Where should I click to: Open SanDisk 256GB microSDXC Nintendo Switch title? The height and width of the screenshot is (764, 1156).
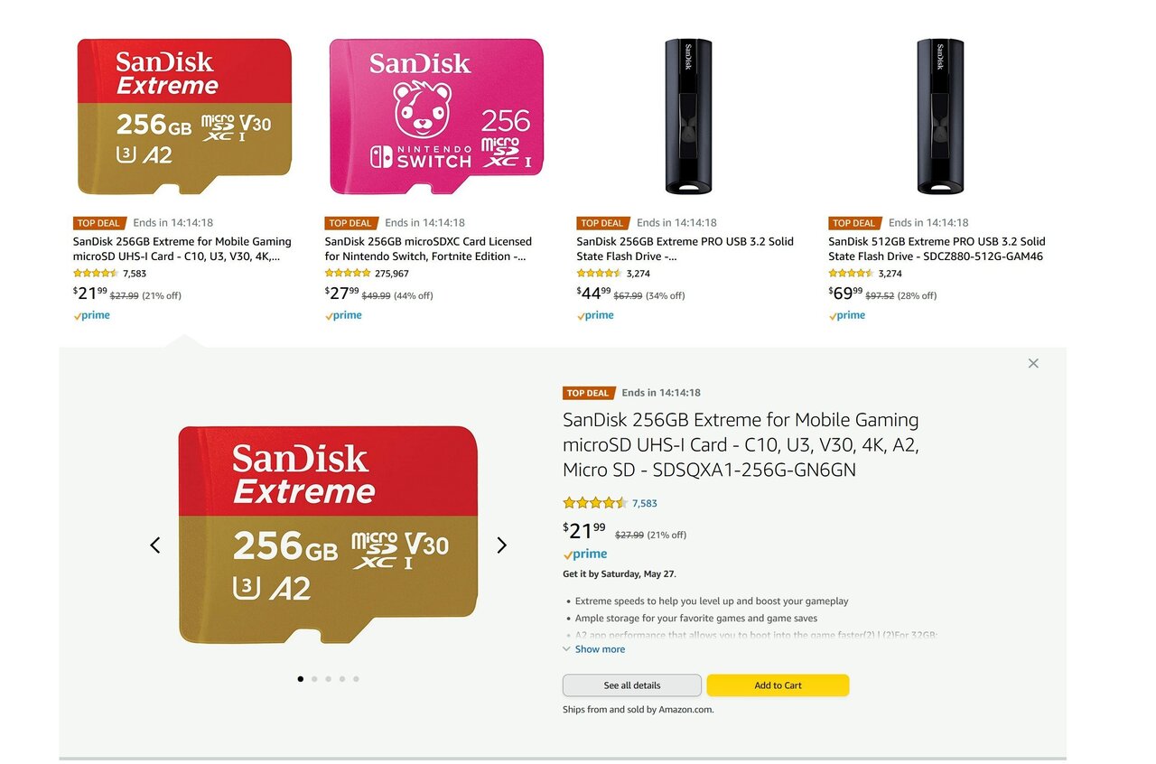pos(428,248)
